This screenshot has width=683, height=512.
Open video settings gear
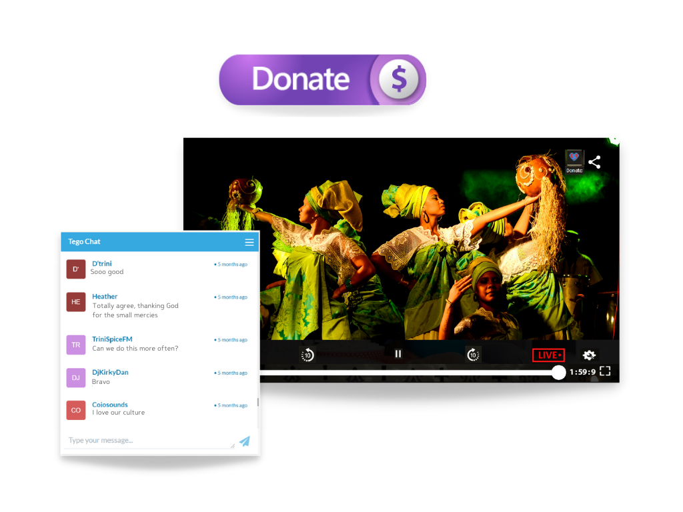[x=589, y=355]
